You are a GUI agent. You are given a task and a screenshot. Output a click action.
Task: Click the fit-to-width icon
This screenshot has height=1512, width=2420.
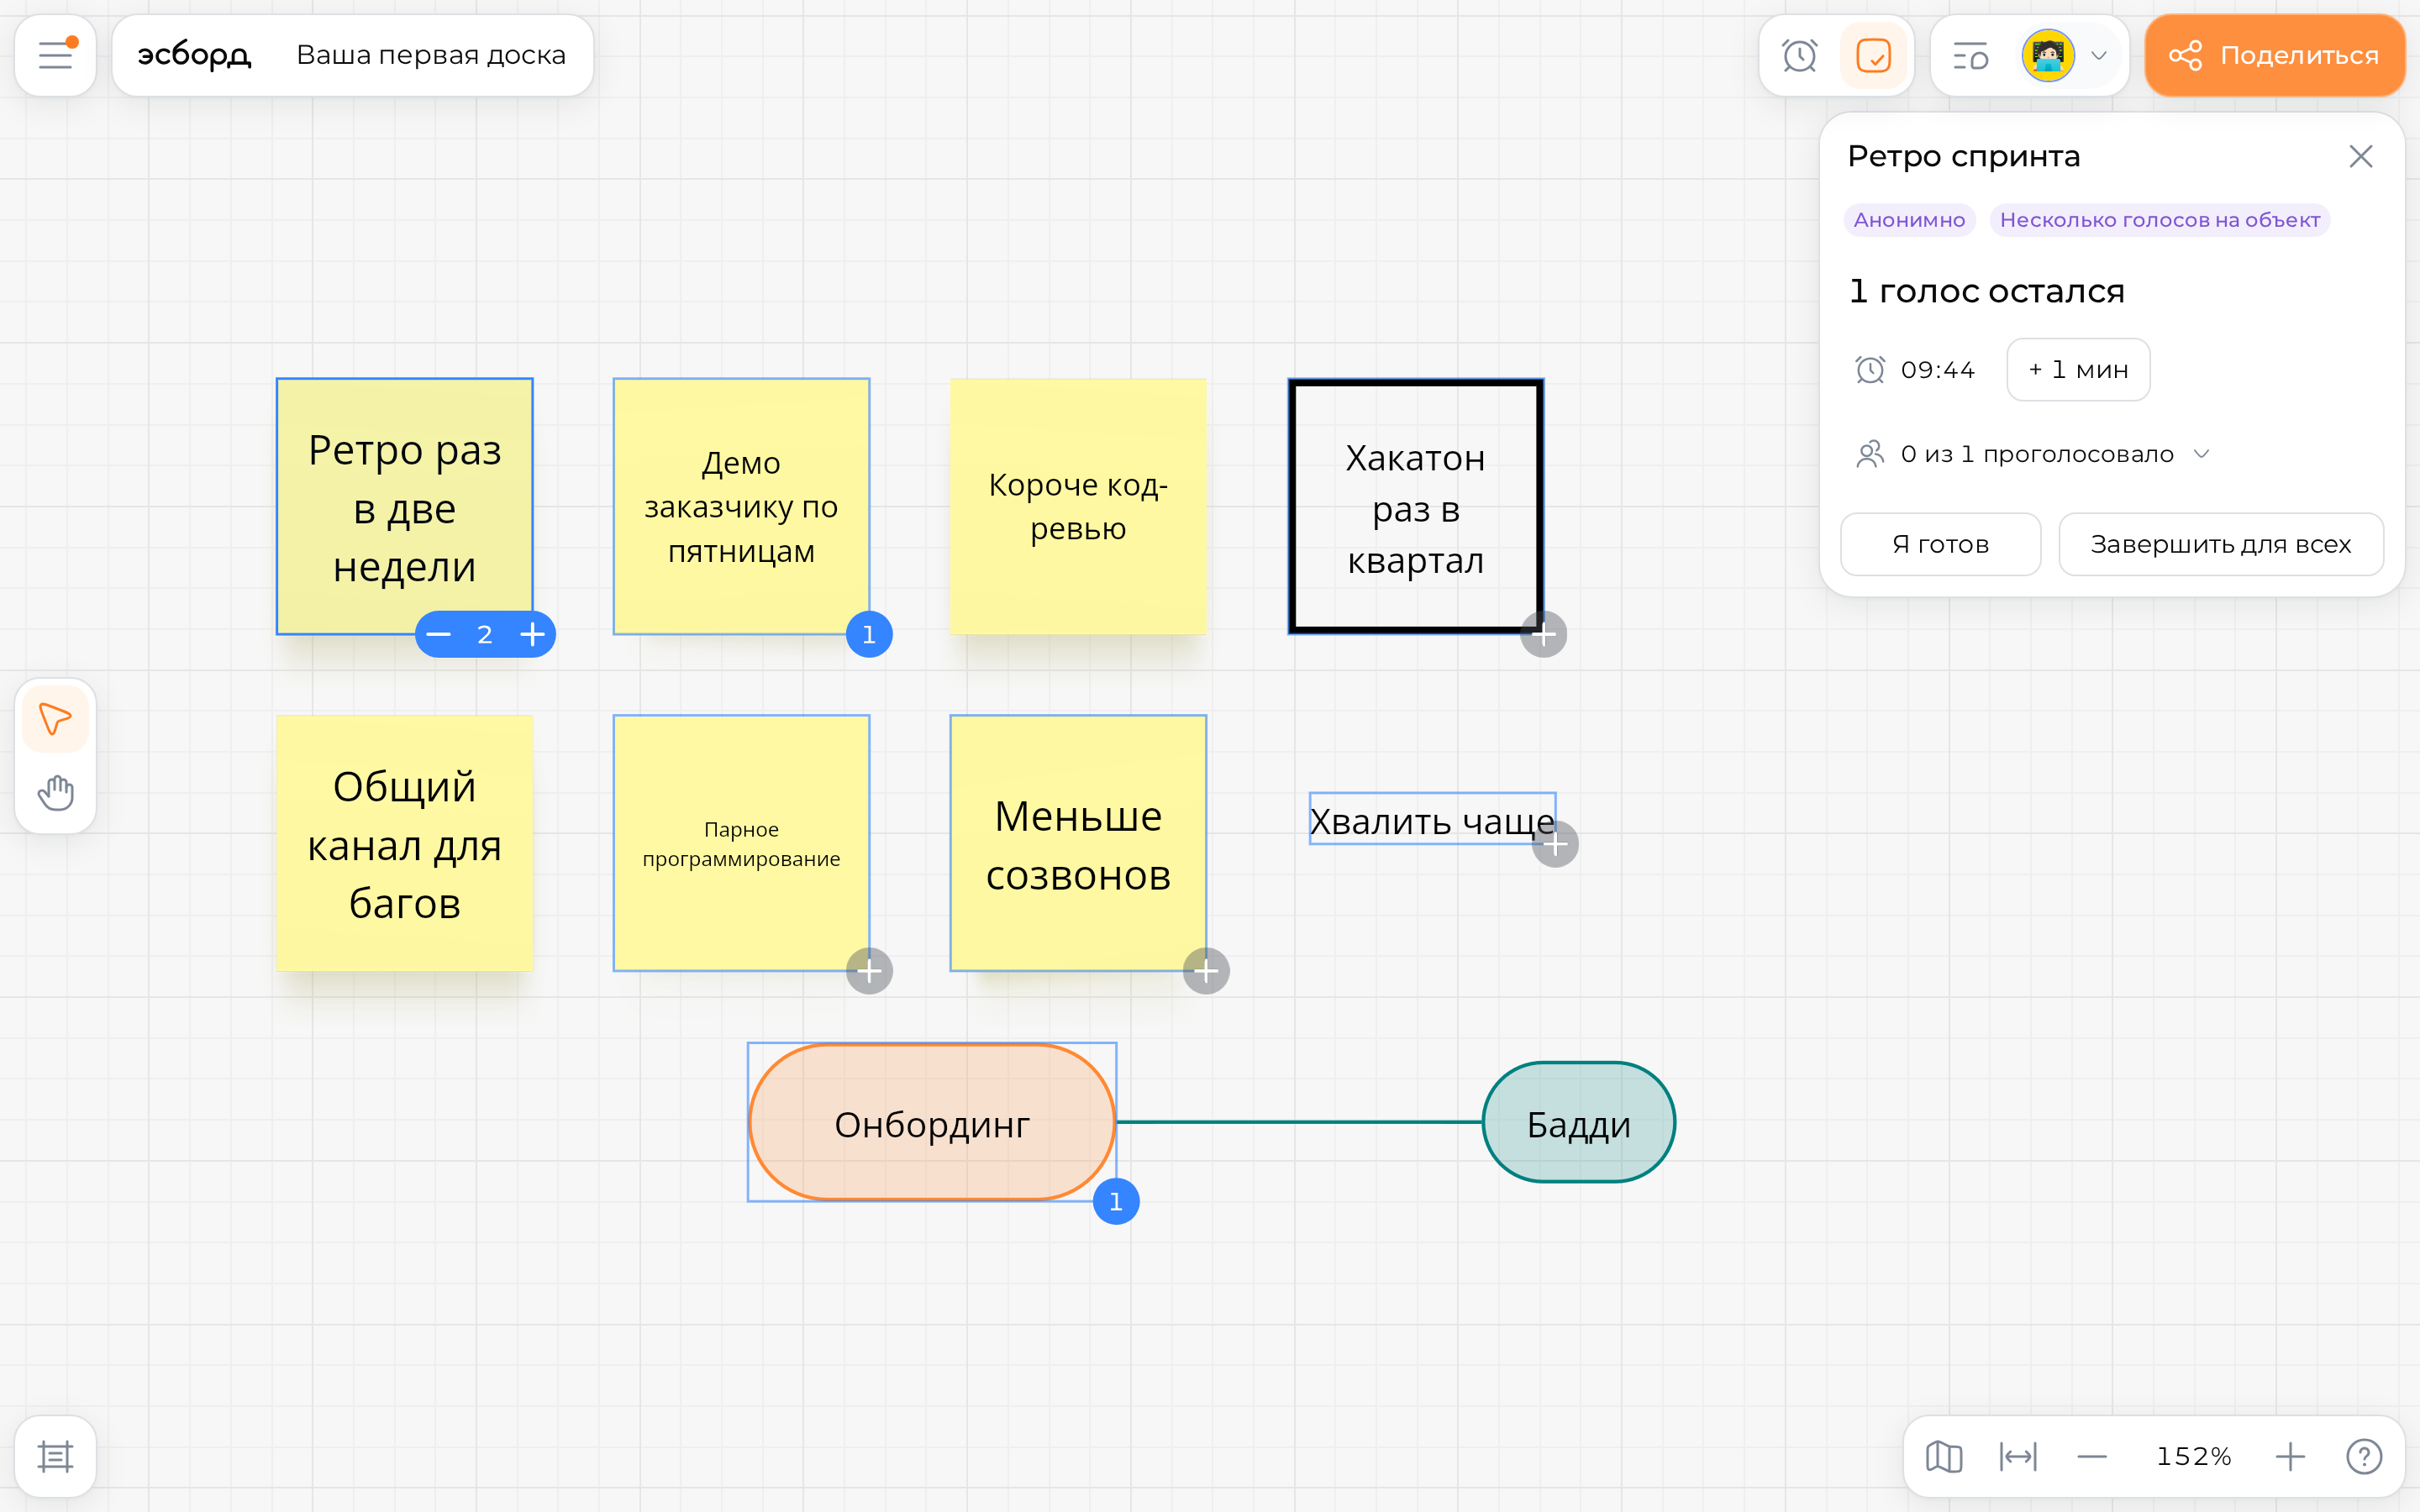click(x=2018, y=1456)
